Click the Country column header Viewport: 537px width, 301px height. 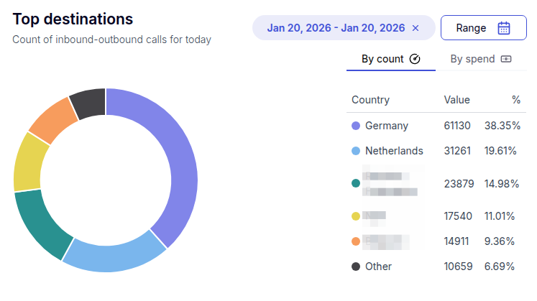(370, 100)
